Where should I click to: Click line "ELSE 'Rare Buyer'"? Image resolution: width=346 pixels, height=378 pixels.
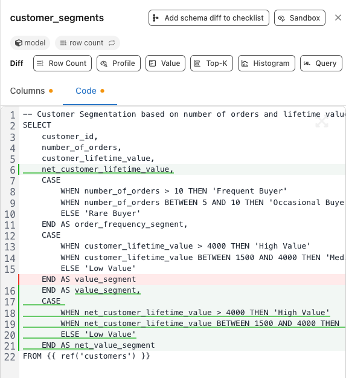pos(100,213)
